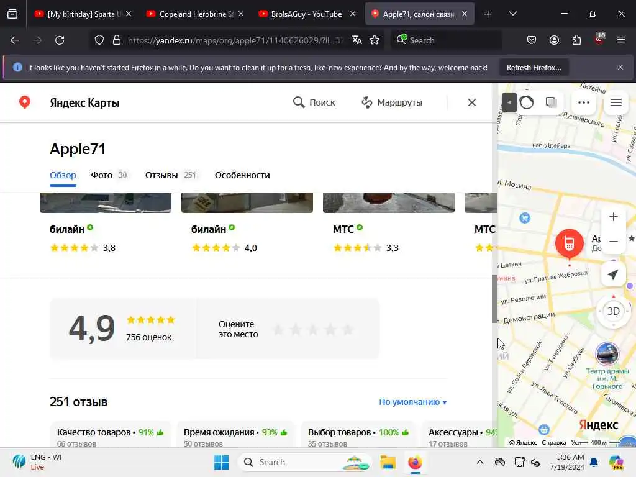Open the Особенности tab
This screenshot has width=636, height=477.
click(x=242, y=175)
